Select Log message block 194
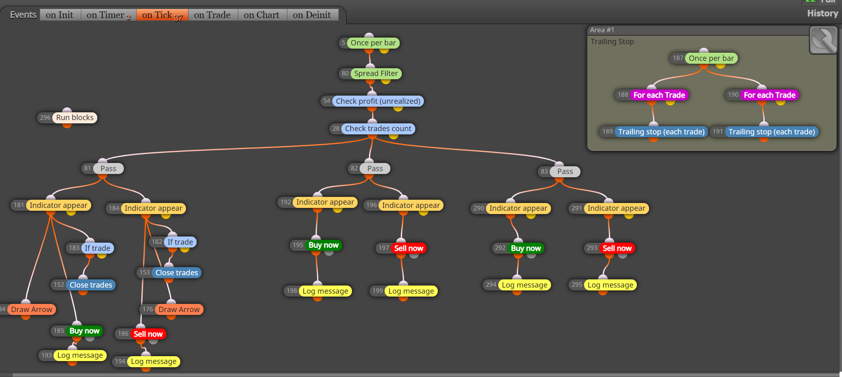 coord(154,361)
